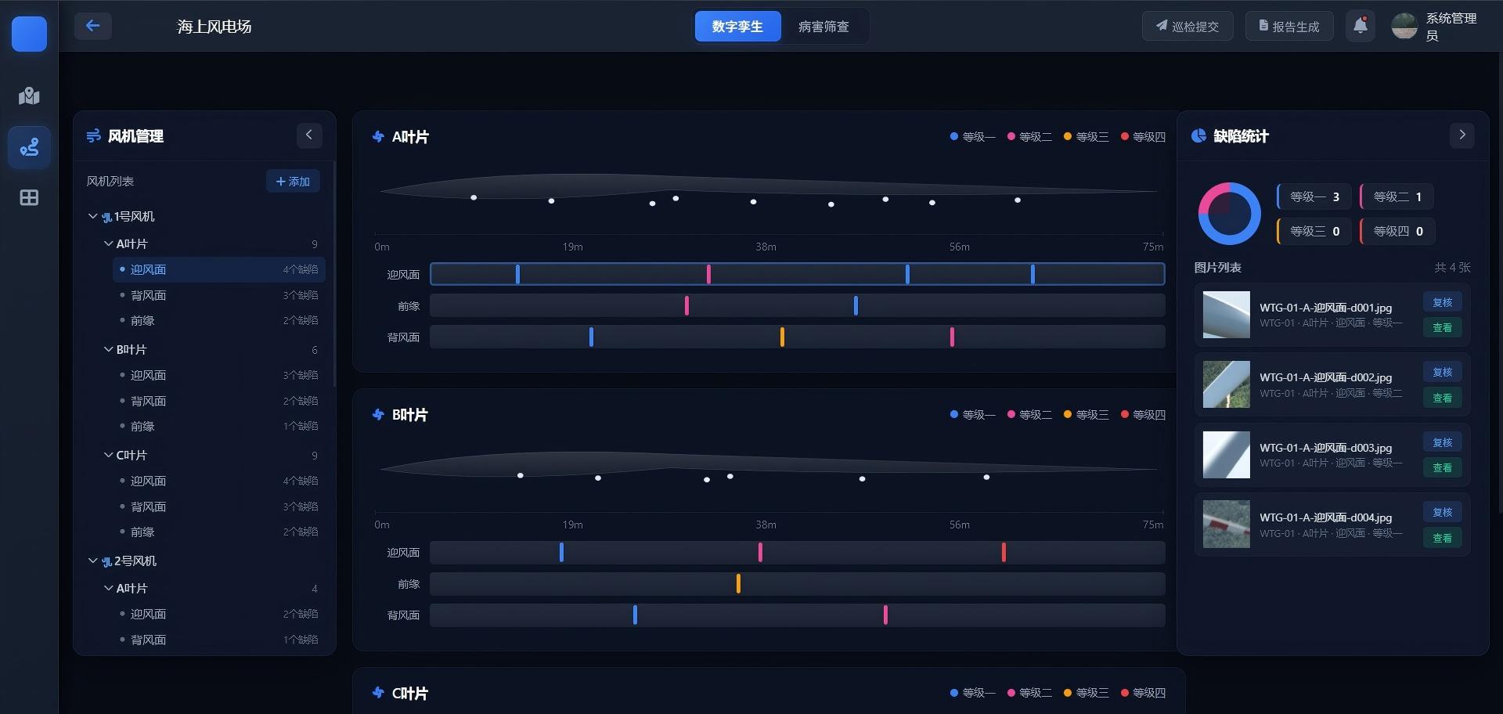Collapse the 2号风机 tree node
The width and height of the screenshot is (1503, 714).
pyautogui.click(x=93, y=561)
